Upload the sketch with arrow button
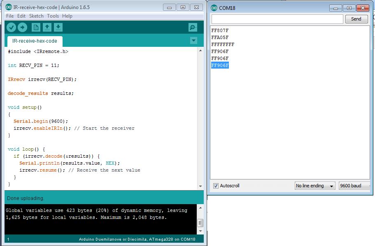The height and width of the screenshot is (246, 375). pos(23,27)
